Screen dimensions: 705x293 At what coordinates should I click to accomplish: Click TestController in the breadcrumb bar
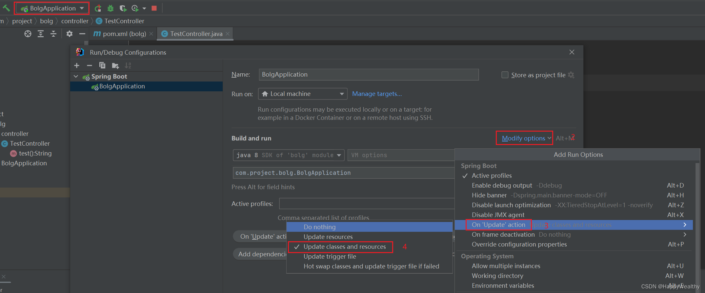point(120,21)
